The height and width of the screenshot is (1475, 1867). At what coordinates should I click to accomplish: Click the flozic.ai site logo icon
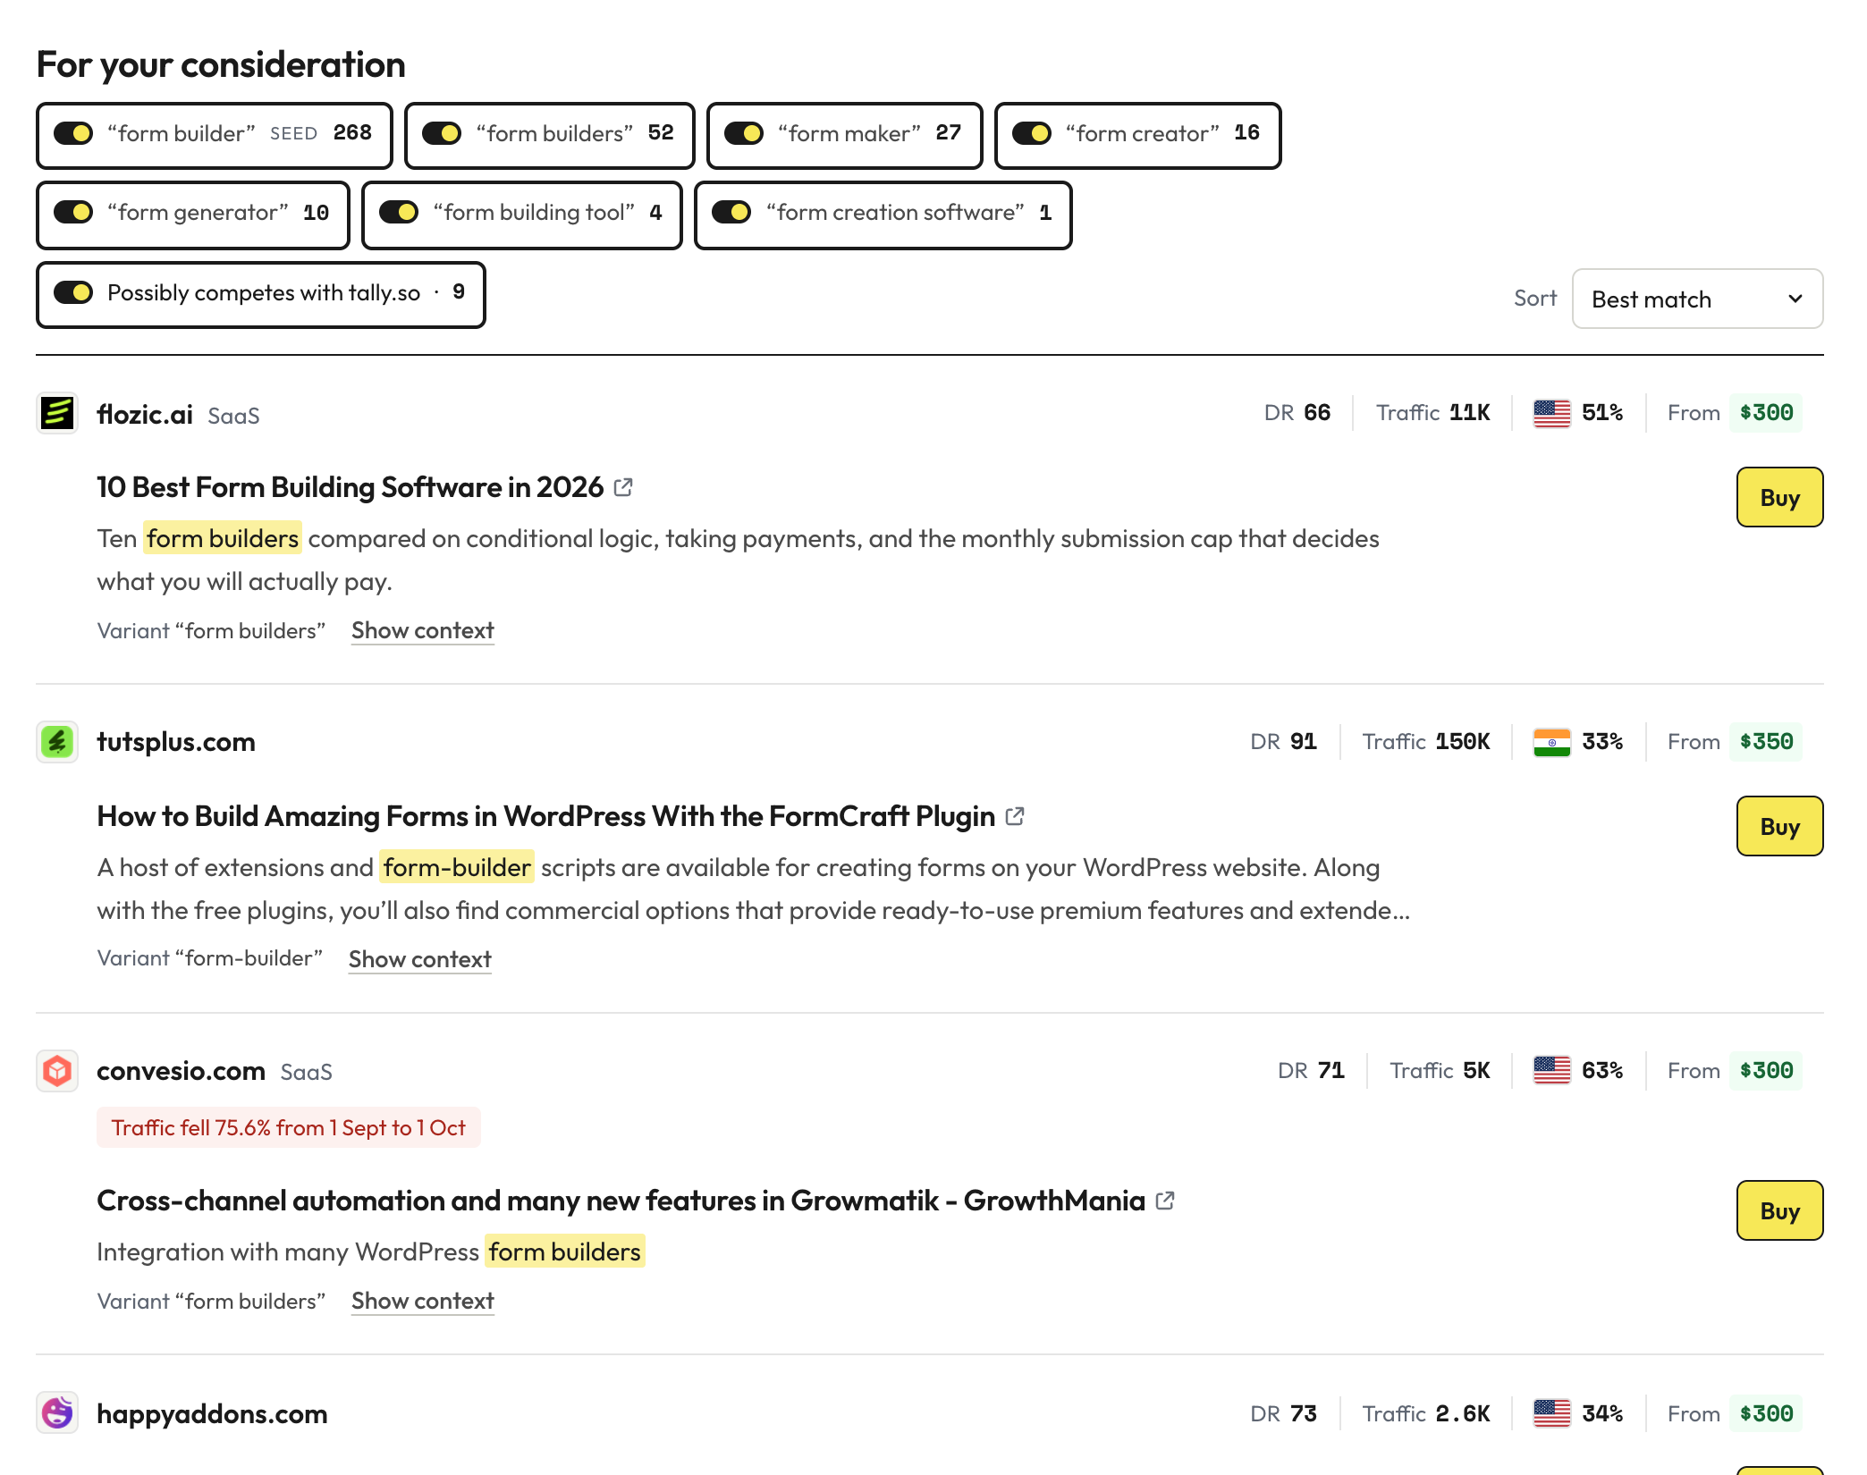point(57,413)
